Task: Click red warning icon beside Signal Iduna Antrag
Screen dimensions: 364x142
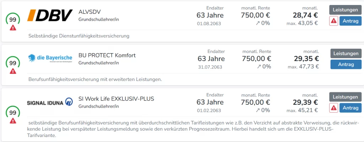Action: (x=334, y=108)
